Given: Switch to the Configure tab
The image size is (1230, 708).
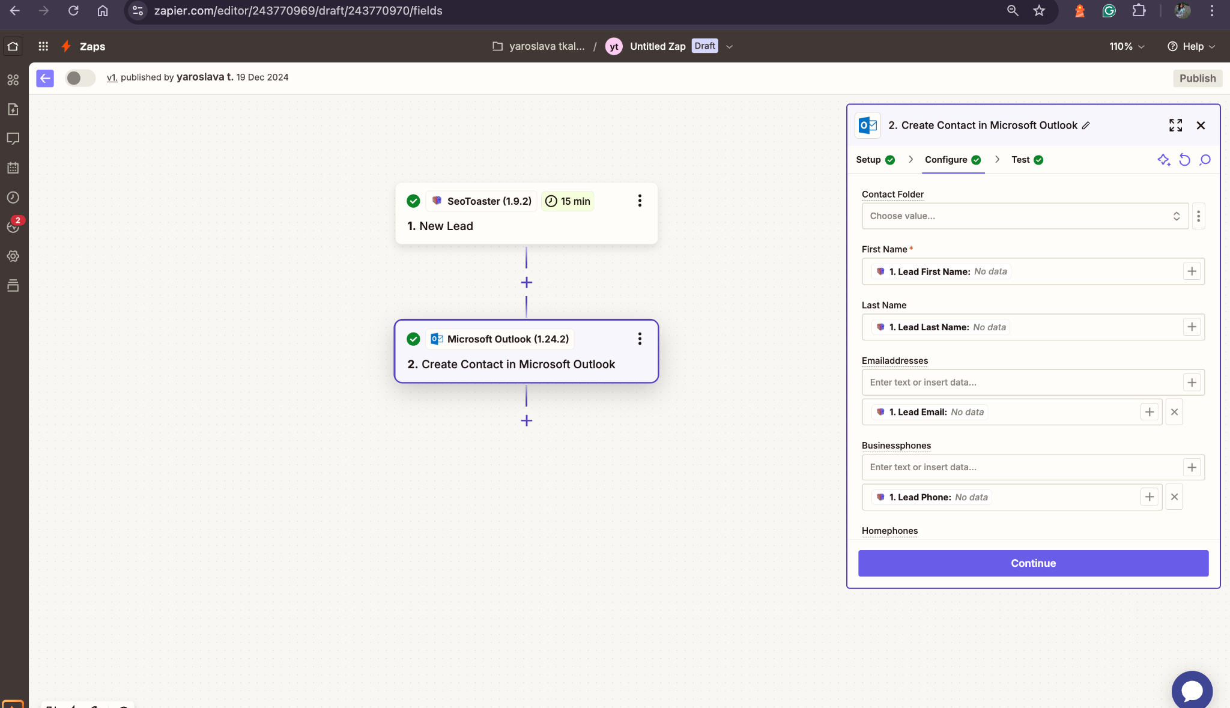Looking at the screenshot, I should (x=953, y=160).
